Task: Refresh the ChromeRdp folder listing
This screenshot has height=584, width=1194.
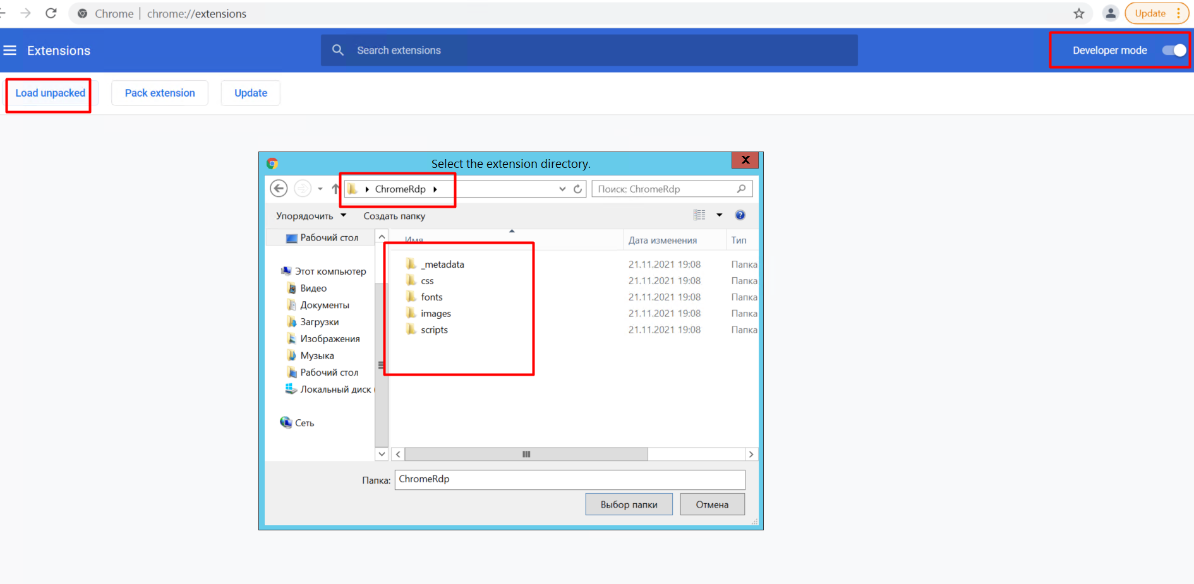Action: tap(577, 189)
